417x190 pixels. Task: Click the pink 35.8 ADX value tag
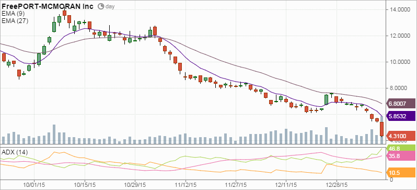coord(400,156)
